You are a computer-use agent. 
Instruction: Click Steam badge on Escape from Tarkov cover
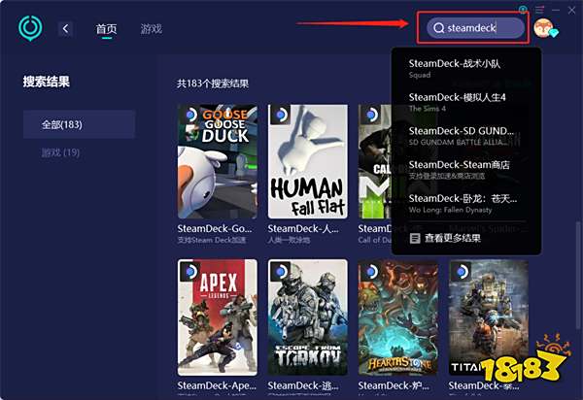[x=281, y=272]
